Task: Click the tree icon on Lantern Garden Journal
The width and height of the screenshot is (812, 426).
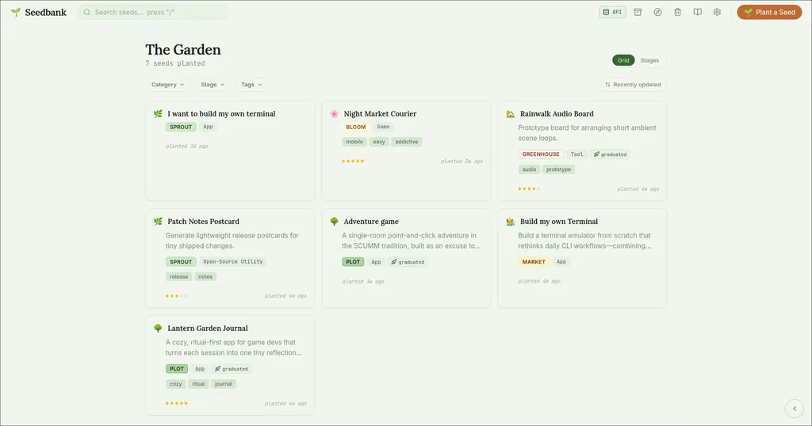Action: [x=158, y=329]
